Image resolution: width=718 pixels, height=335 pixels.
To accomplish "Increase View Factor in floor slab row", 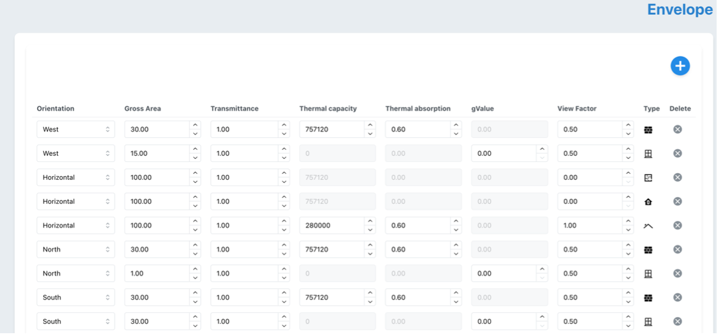I will pyautogui.click(x=628, y=173).
